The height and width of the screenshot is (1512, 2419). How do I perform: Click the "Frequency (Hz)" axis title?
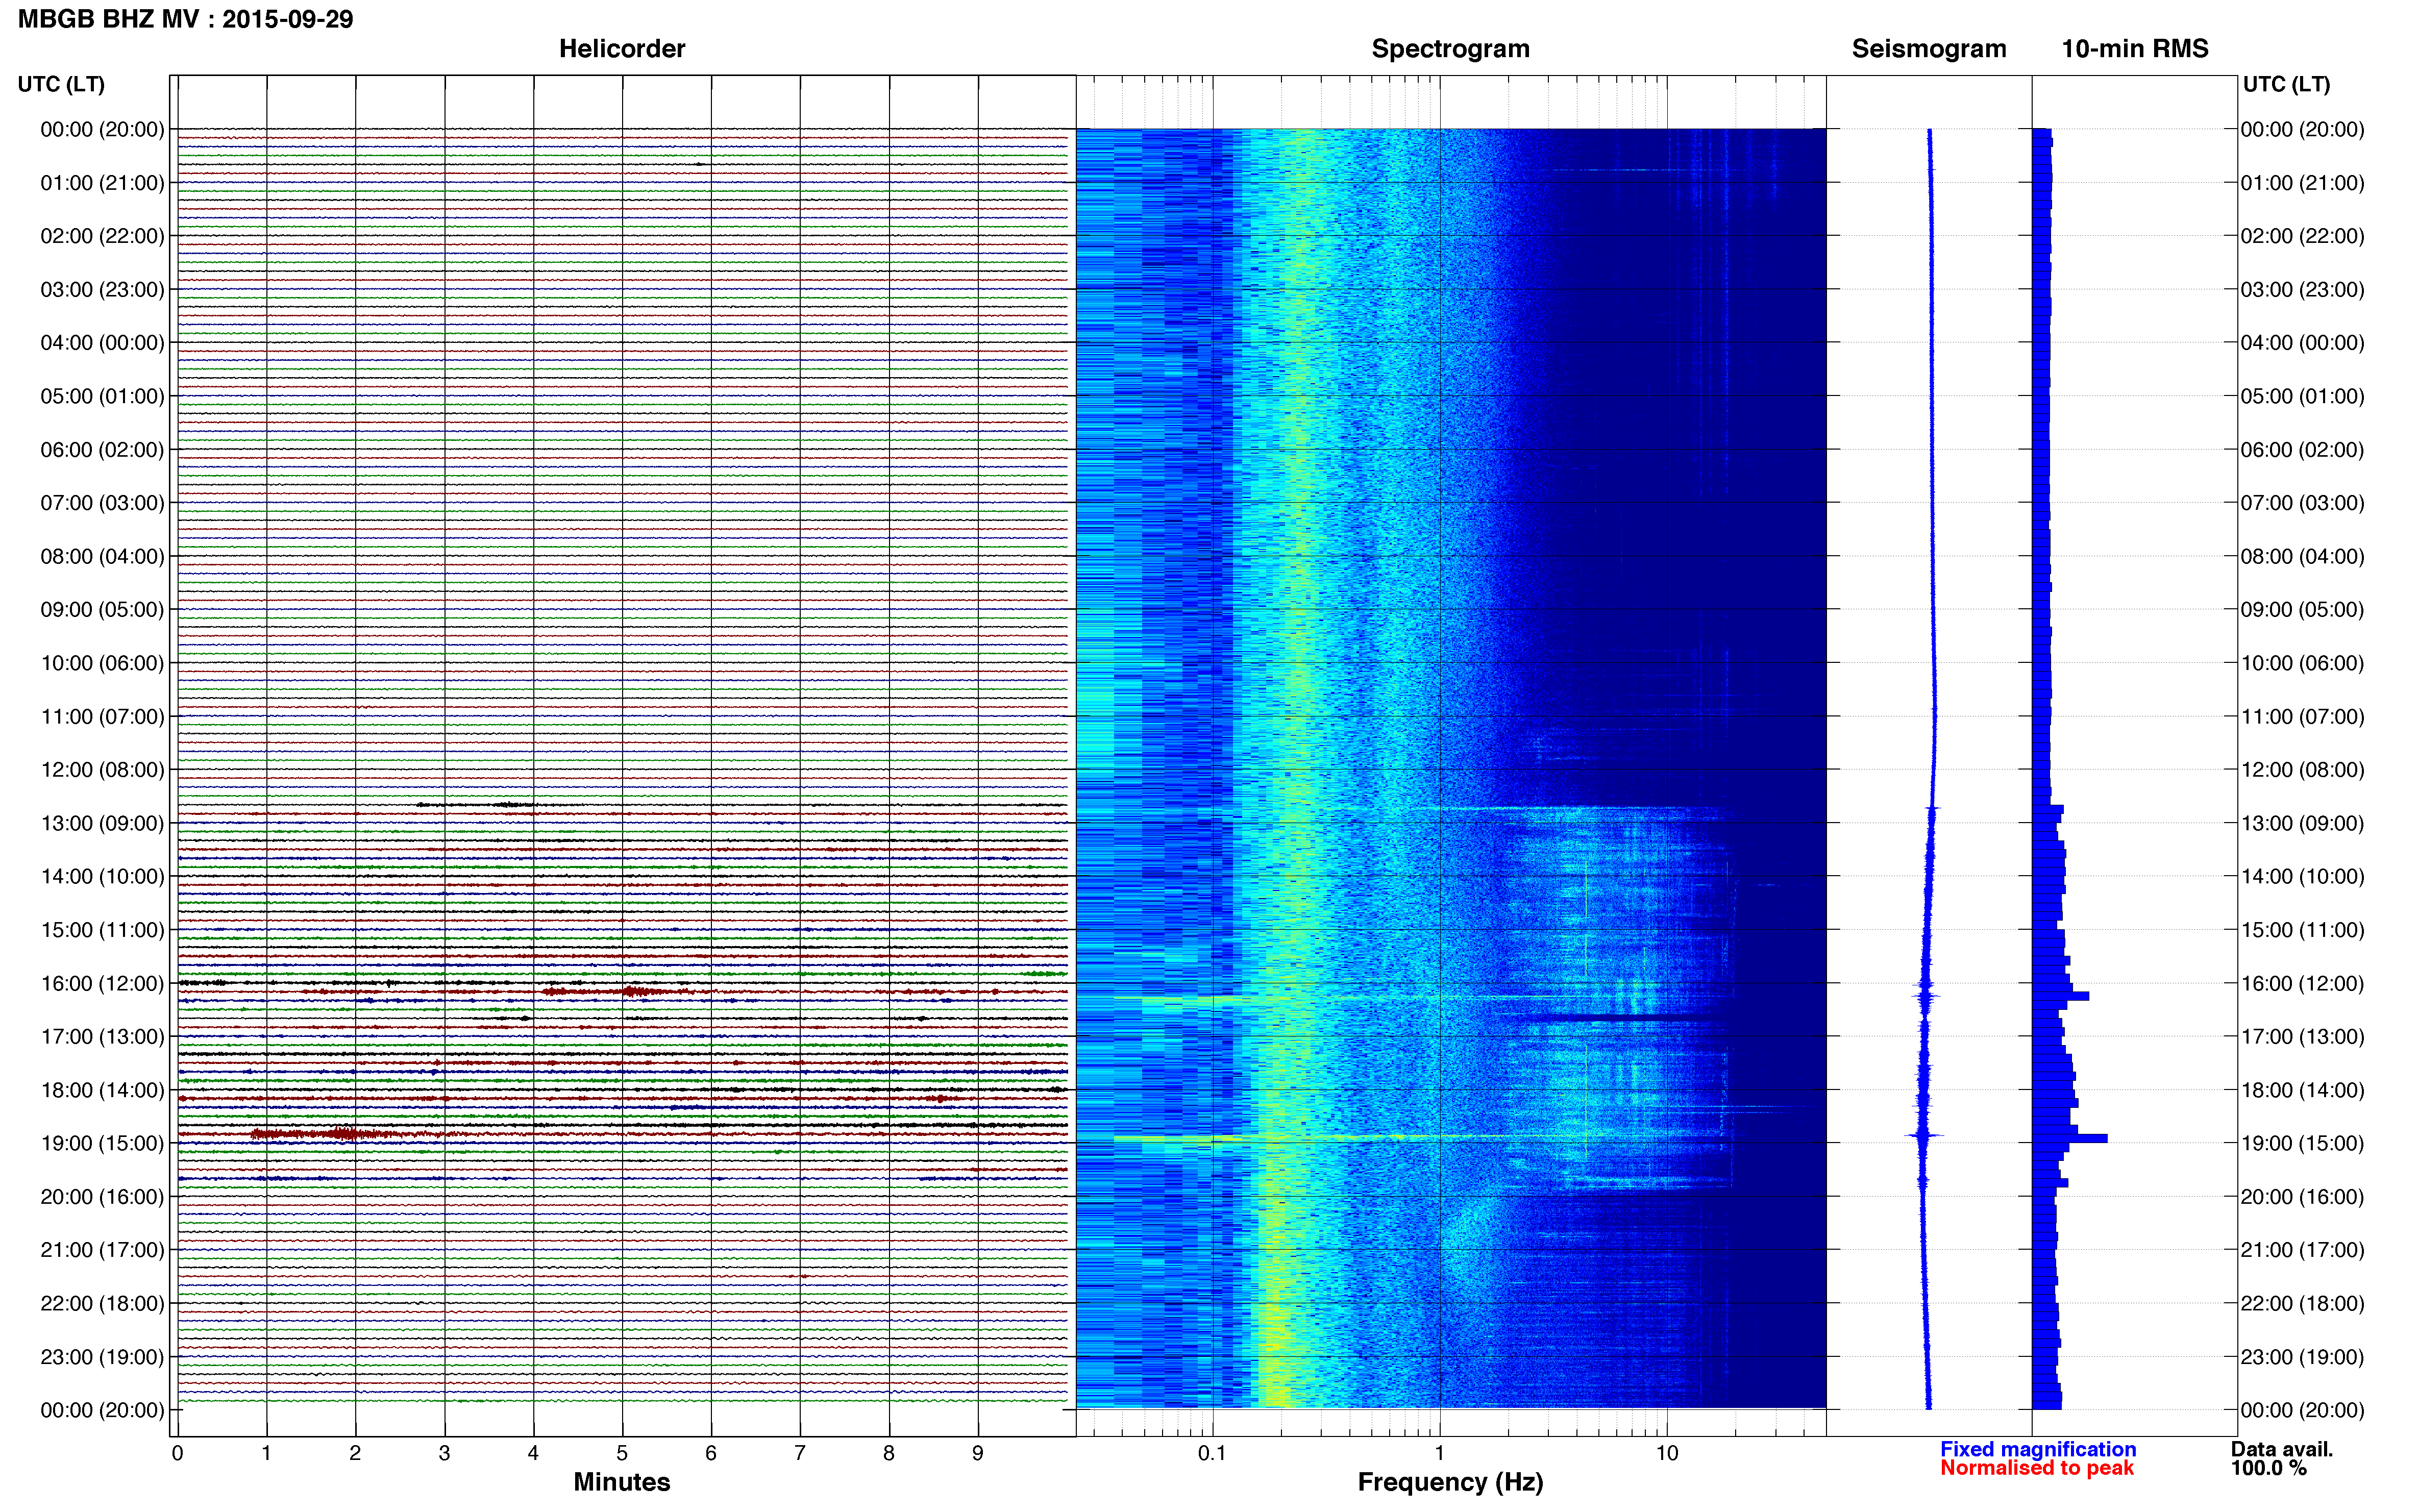(x=1450, y=1482)
